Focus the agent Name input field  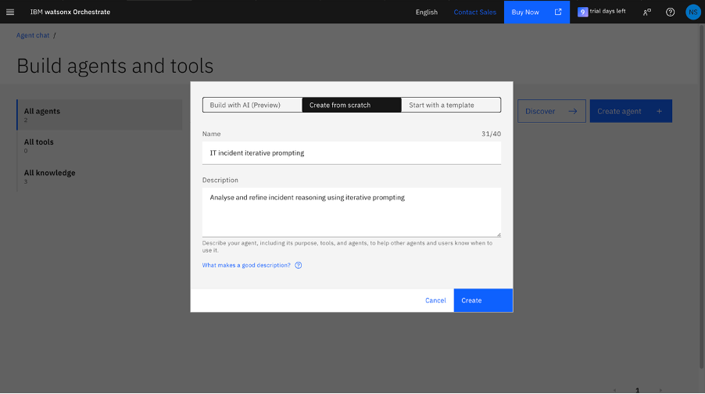point(352,153)
